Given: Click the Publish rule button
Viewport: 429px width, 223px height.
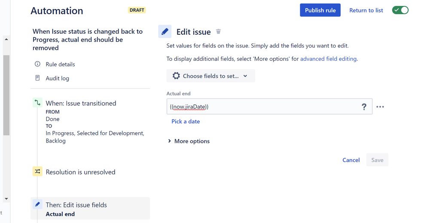Looking at the screenshot, I should (320, 10).
